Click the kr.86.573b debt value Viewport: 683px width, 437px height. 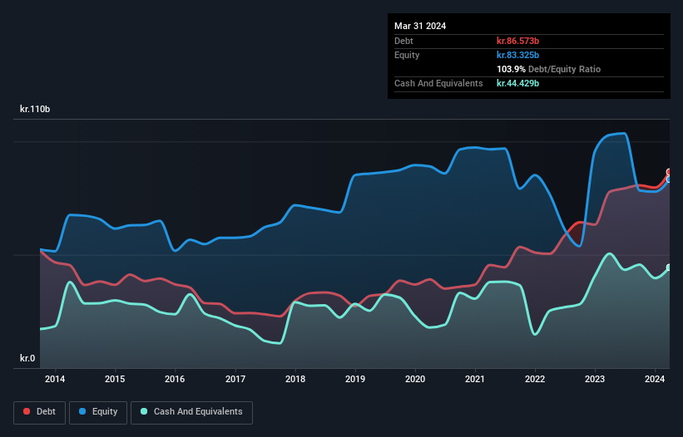(x=518, y=41)
